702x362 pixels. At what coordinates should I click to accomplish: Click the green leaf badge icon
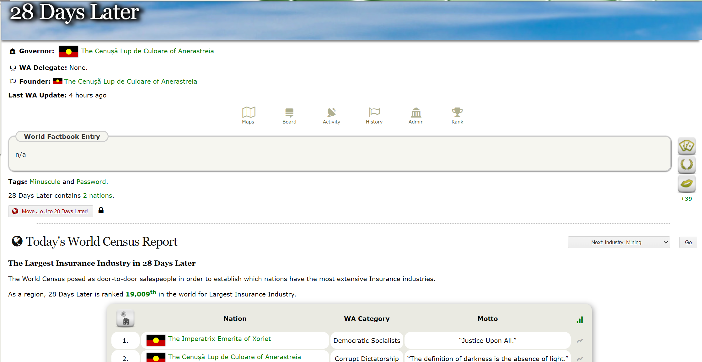[686, 183]
